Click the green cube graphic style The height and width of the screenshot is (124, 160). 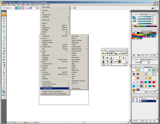pos(146,82)
